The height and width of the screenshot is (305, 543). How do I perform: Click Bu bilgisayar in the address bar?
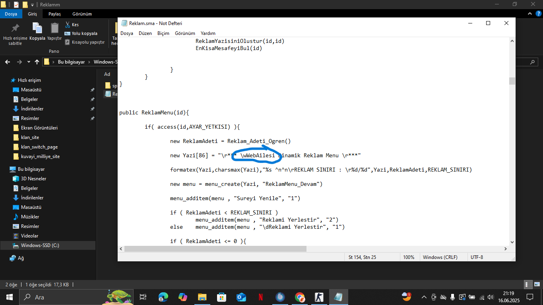(72, 62)
